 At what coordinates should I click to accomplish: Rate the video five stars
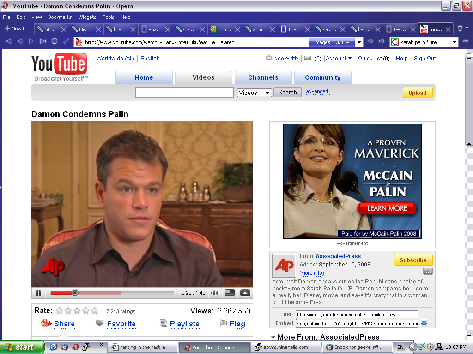(x=95, y=311)
